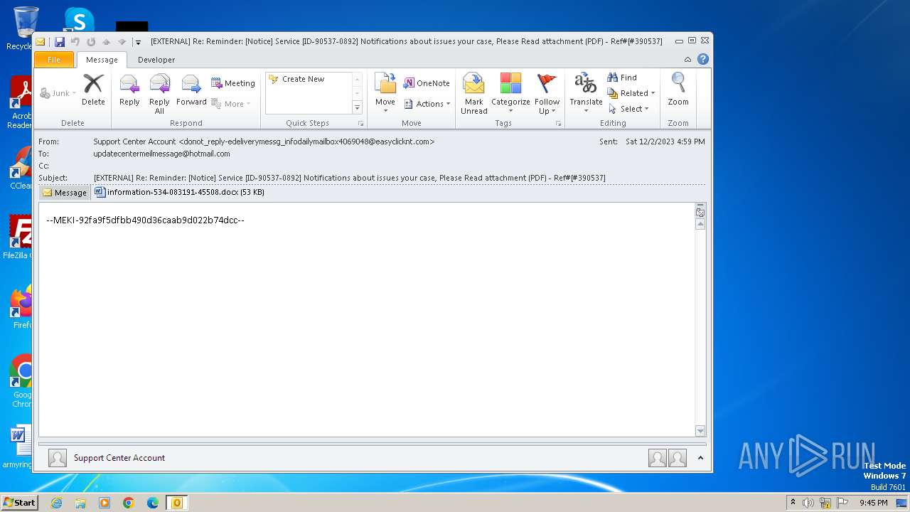Viewport: 910px width, 512px height.
Task: Set a Follow Up flag
Action: coord(547,94)
